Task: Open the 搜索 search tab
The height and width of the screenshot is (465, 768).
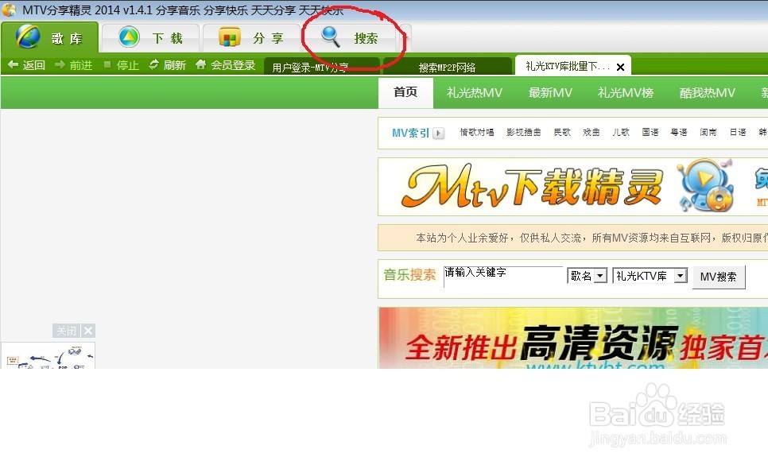Action: pyautogui.click(x=350, y=37)
